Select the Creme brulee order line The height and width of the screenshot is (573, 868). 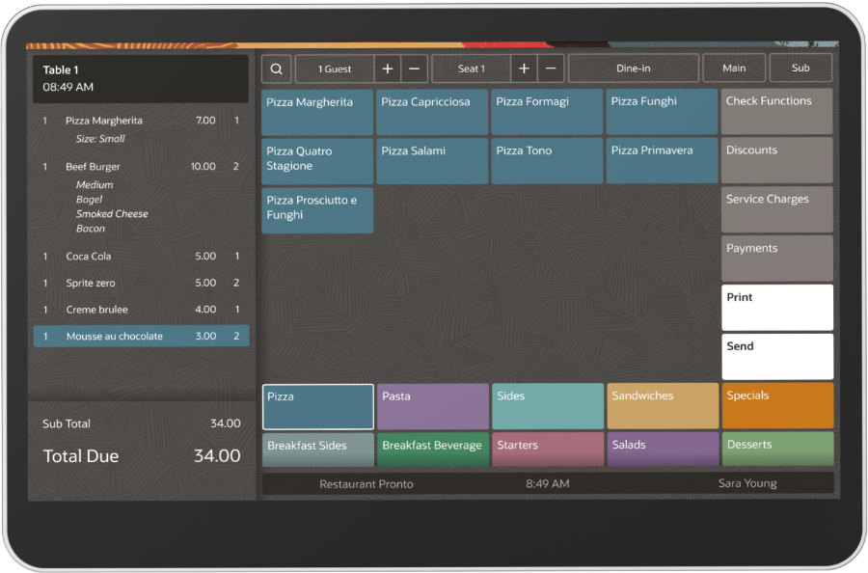(x=141, y=309)
